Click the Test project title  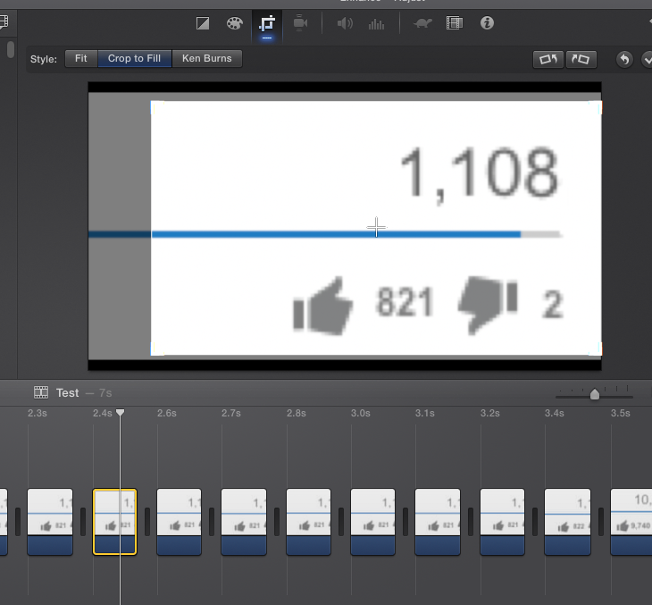(67, 393)
